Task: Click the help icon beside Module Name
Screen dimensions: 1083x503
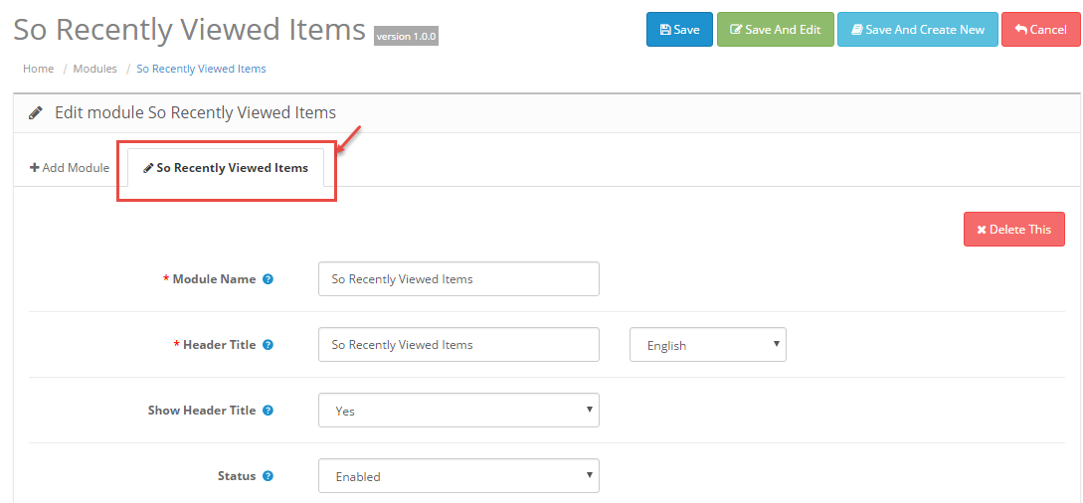Action: 268,279
